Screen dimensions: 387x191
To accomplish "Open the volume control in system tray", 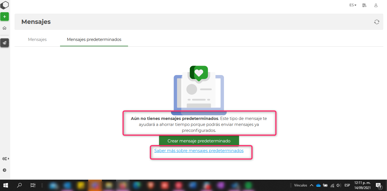I will coord(339,185).
